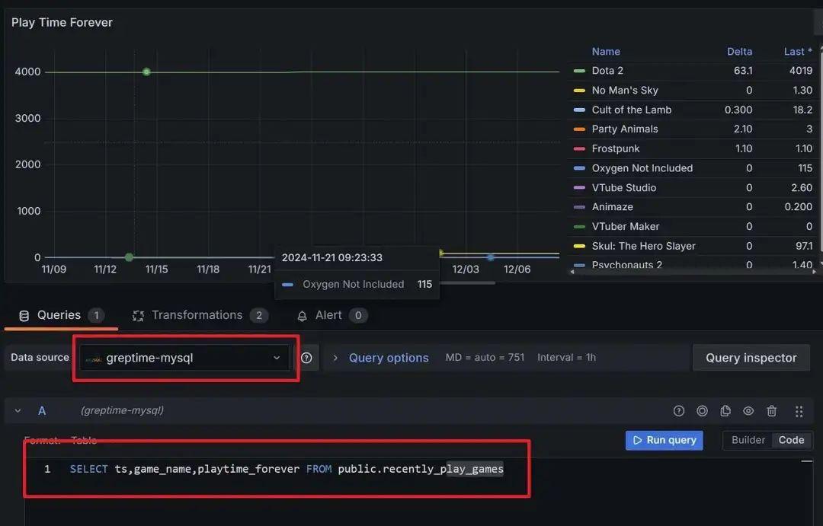Toggle query A visibility with the eye icon

(x=748, y=411)
